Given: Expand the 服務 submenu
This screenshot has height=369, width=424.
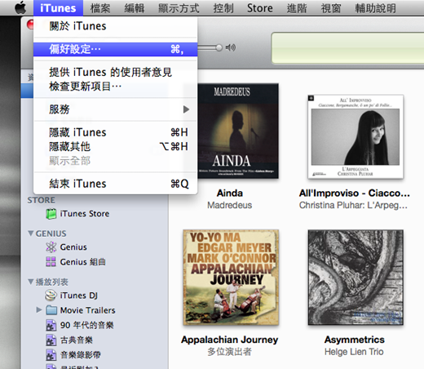Looking at the screenshot, I should 115,109.
